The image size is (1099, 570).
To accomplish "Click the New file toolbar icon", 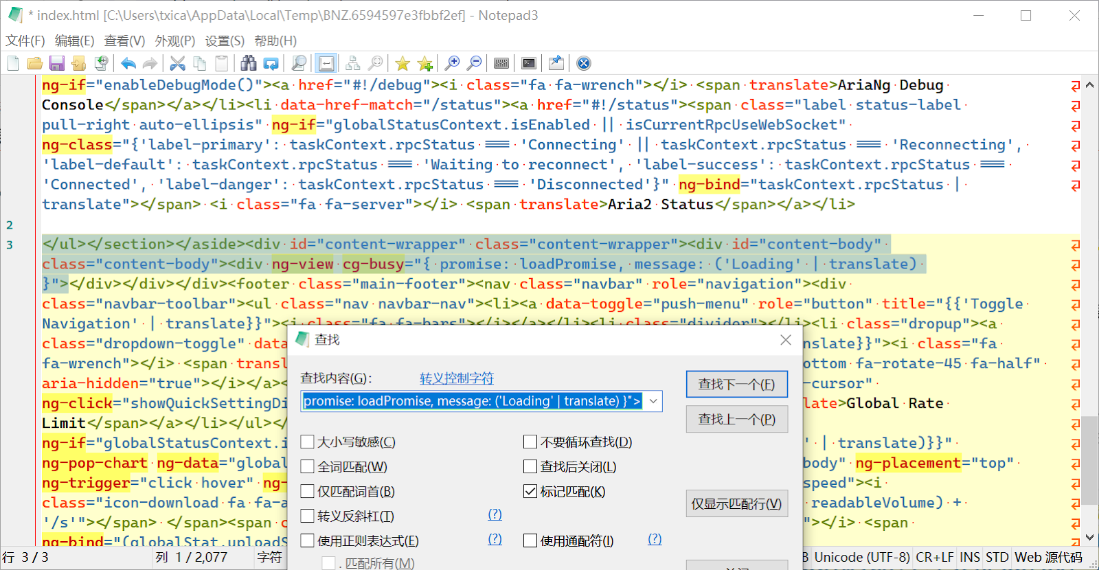I will (13, 64).
